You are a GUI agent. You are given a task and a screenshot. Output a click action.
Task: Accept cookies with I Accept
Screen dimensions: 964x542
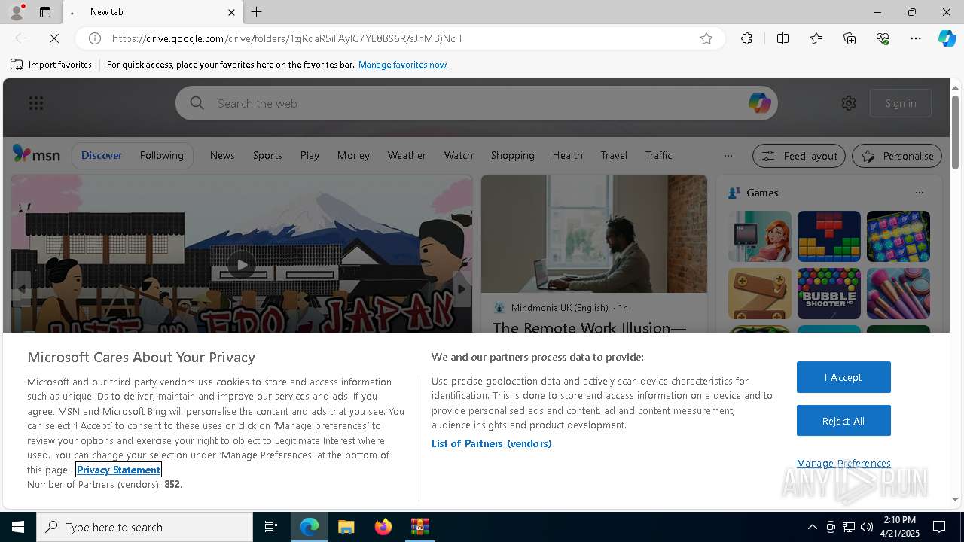(x=843, y=377)
